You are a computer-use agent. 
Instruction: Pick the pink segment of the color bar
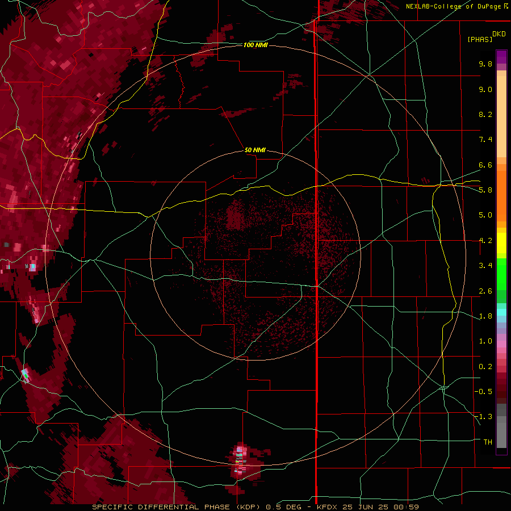[x=501, y=344]
